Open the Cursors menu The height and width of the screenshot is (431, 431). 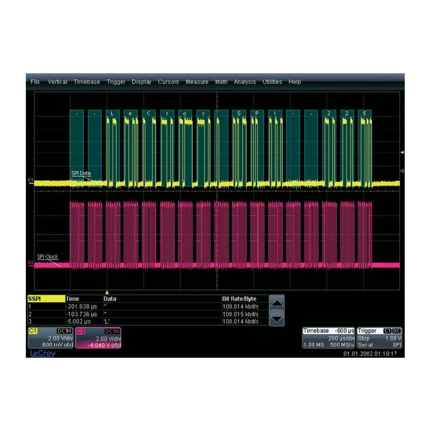pos(169,81)
